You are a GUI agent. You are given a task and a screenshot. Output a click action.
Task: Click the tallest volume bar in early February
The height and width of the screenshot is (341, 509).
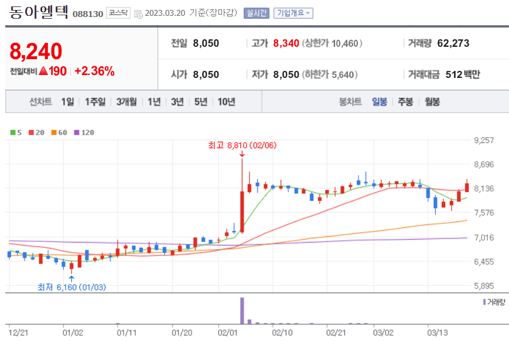[x=242, y=311]
